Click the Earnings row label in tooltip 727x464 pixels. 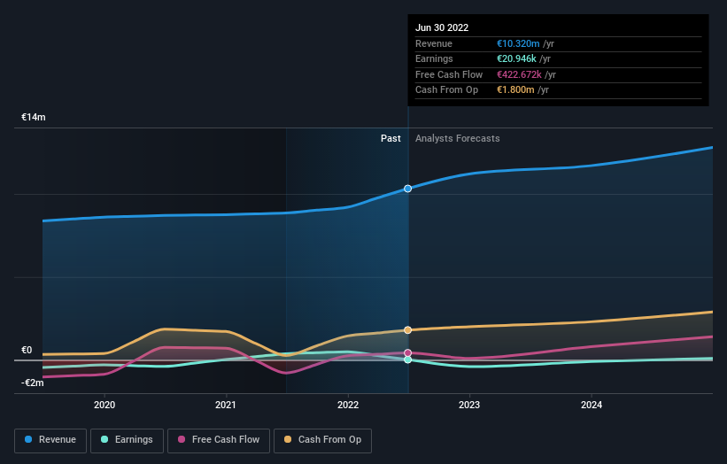coord(434,58)
